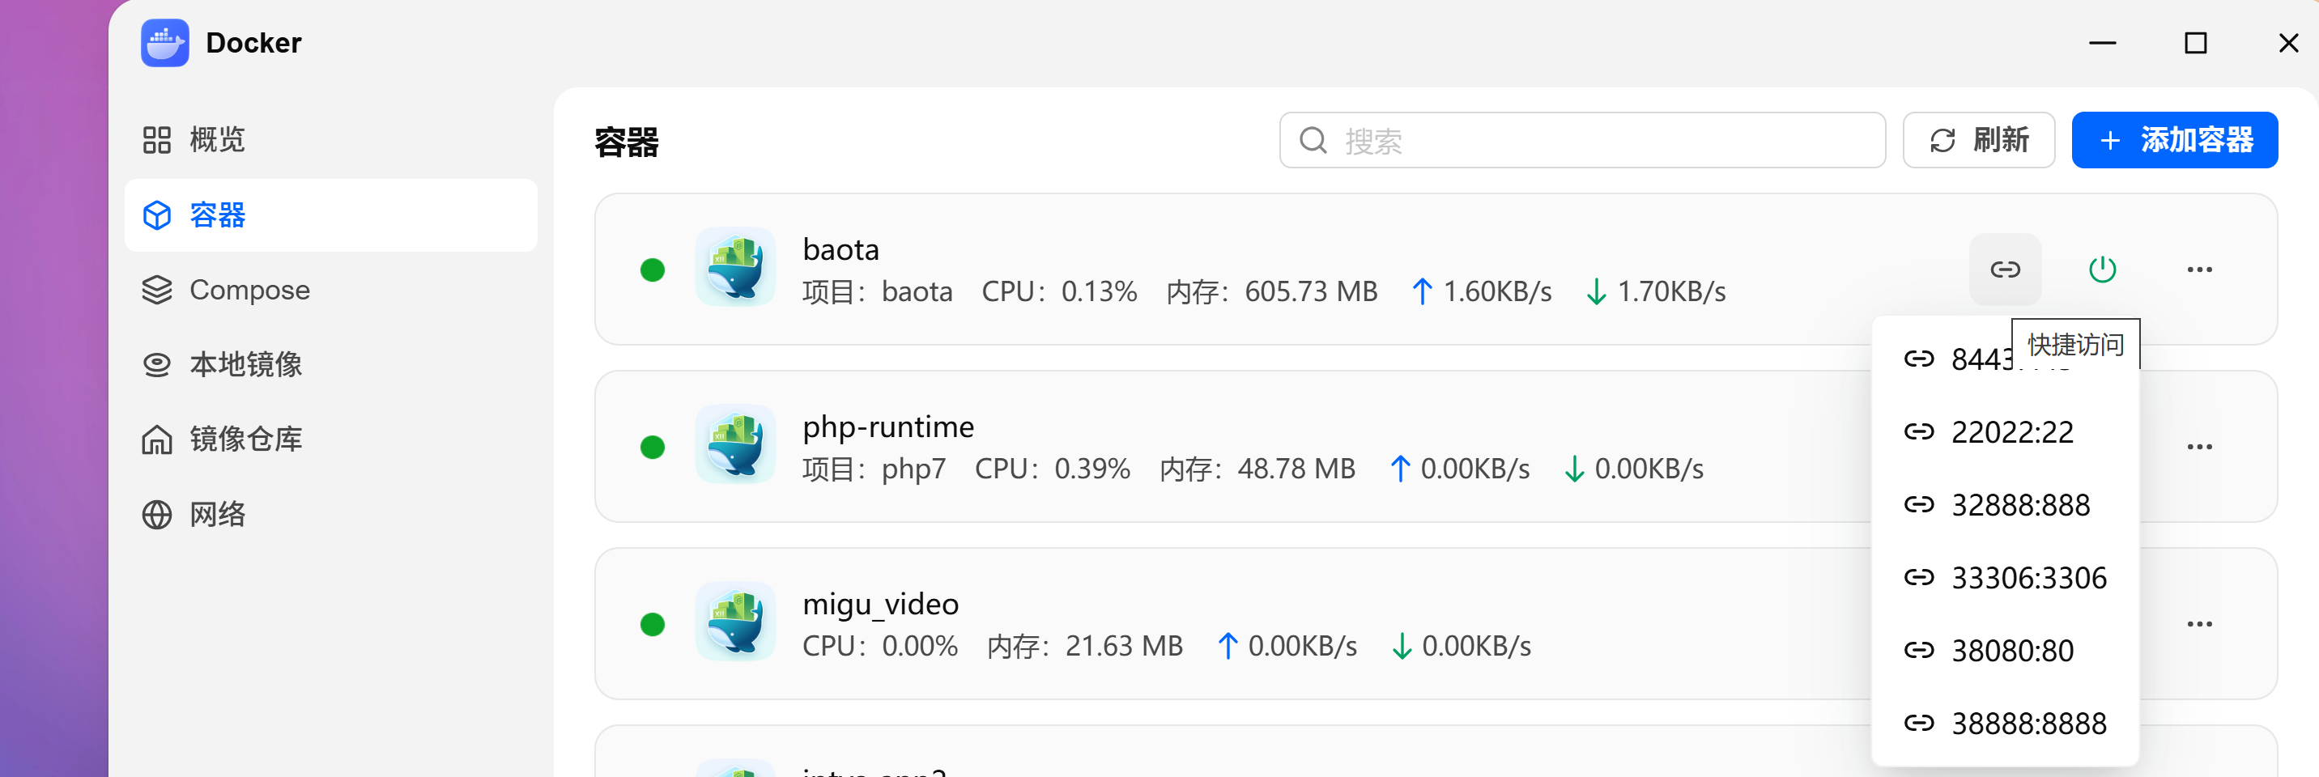This screenshot has width=2319, height=777.
Task: Click php-runtime project label php7
Action: click(913, 469)
